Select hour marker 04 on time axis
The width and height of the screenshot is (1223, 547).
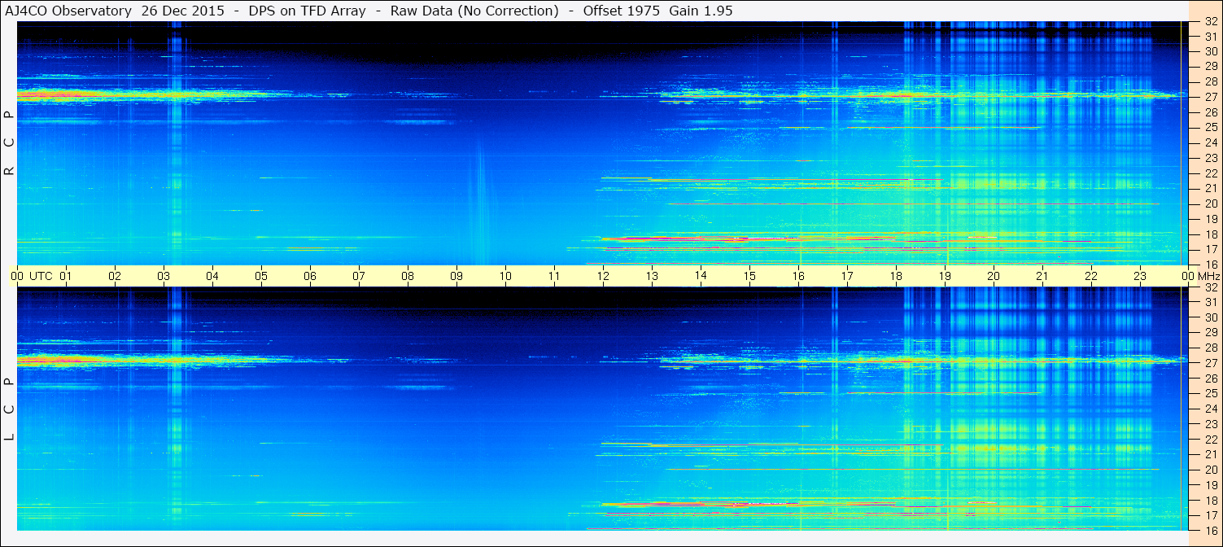212,276
